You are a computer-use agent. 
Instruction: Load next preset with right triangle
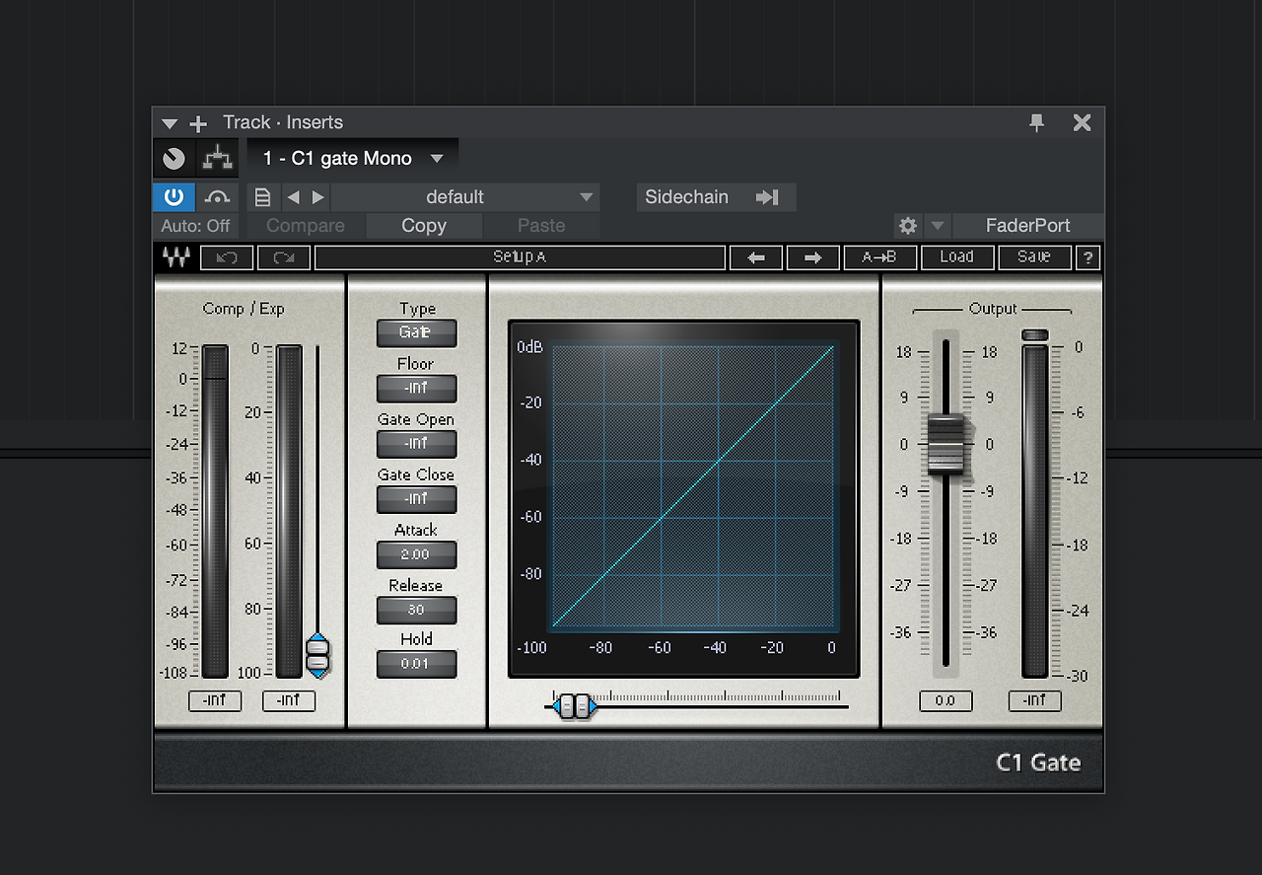coord(317,197)
